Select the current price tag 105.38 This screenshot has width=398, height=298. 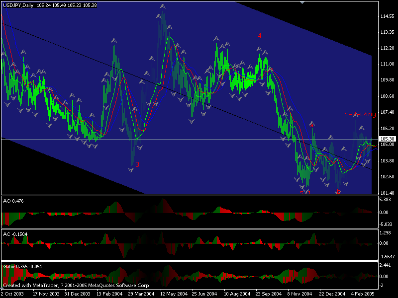pyautogui.click(x=387, y=139)
